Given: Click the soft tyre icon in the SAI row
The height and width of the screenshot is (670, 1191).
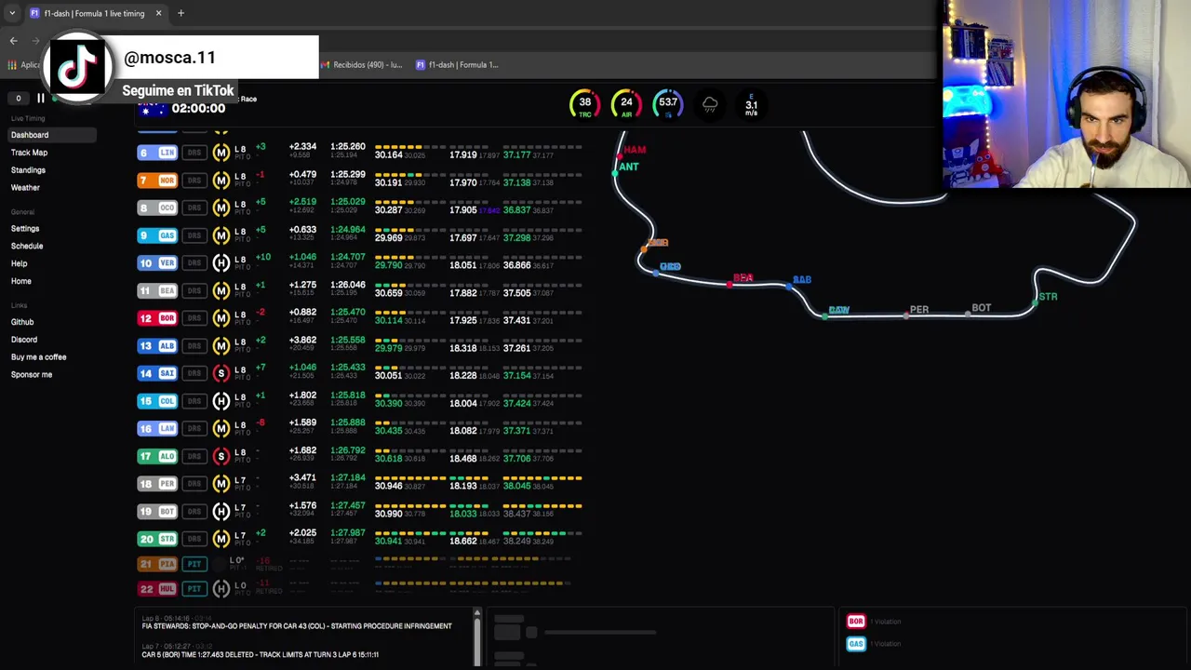Looking at the screenshot, I should click(221, 373).
